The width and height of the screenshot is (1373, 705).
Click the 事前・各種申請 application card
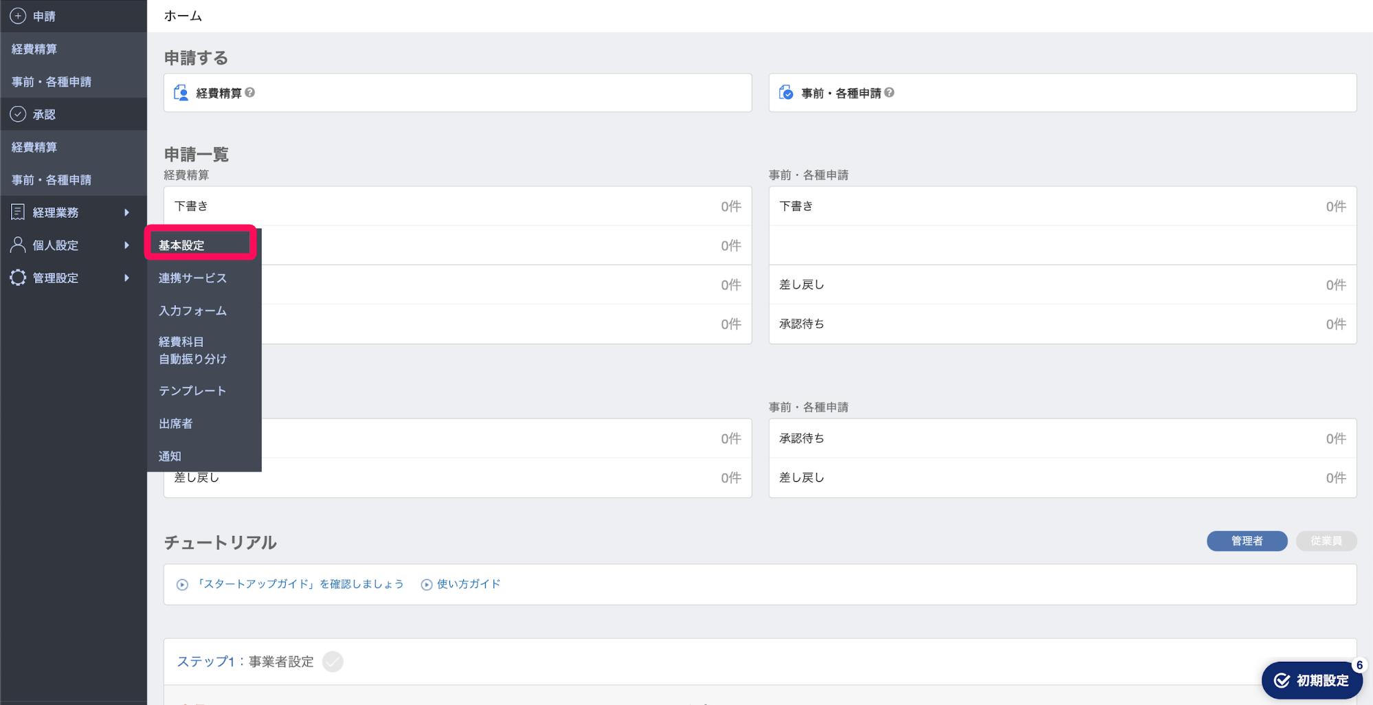1062,93
